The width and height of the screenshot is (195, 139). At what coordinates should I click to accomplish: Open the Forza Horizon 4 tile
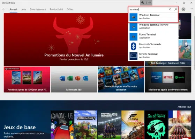click(x=133, y=125)
